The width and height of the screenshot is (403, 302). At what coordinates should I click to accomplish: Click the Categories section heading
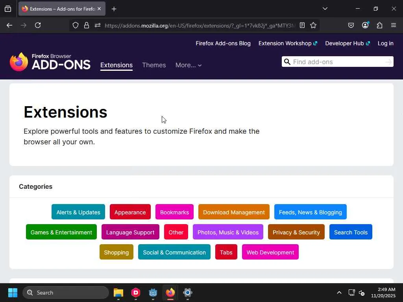point(36,187)
